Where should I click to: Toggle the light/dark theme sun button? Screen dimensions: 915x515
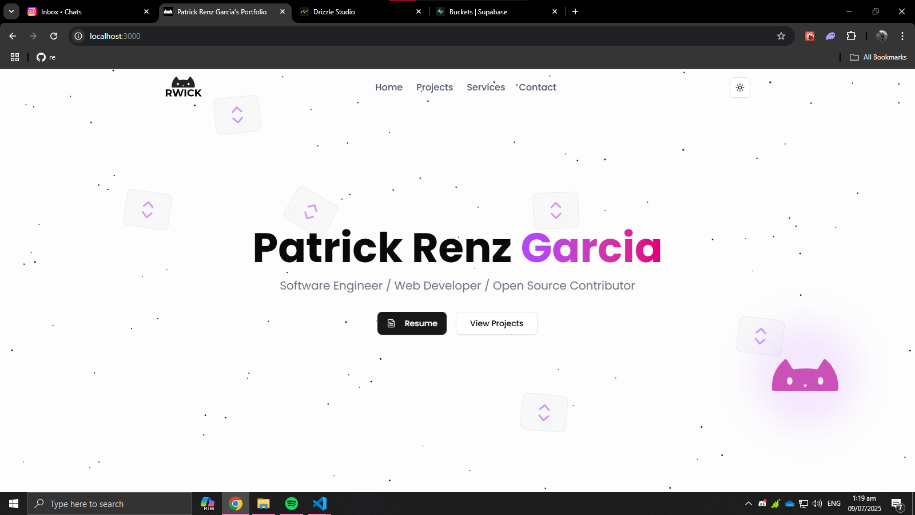coord(740,88)
